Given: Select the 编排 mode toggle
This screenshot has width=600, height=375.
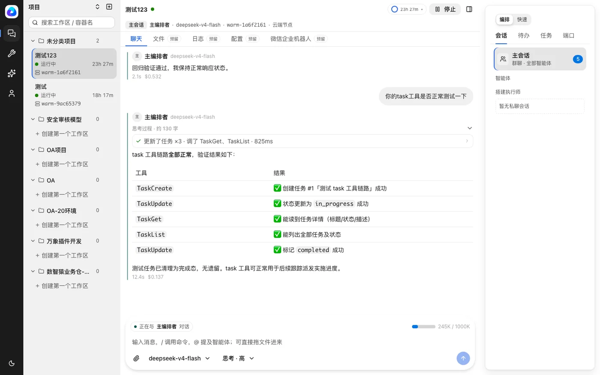Looking at the screenshot, I should click(505, 19).
